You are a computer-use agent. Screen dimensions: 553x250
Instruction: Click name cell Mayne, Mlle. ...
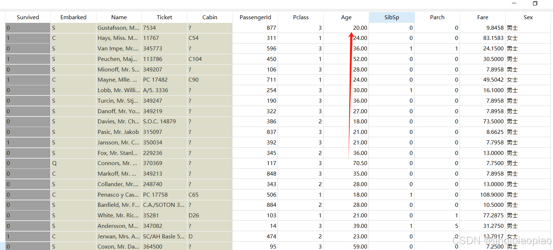tap(119, 80)
